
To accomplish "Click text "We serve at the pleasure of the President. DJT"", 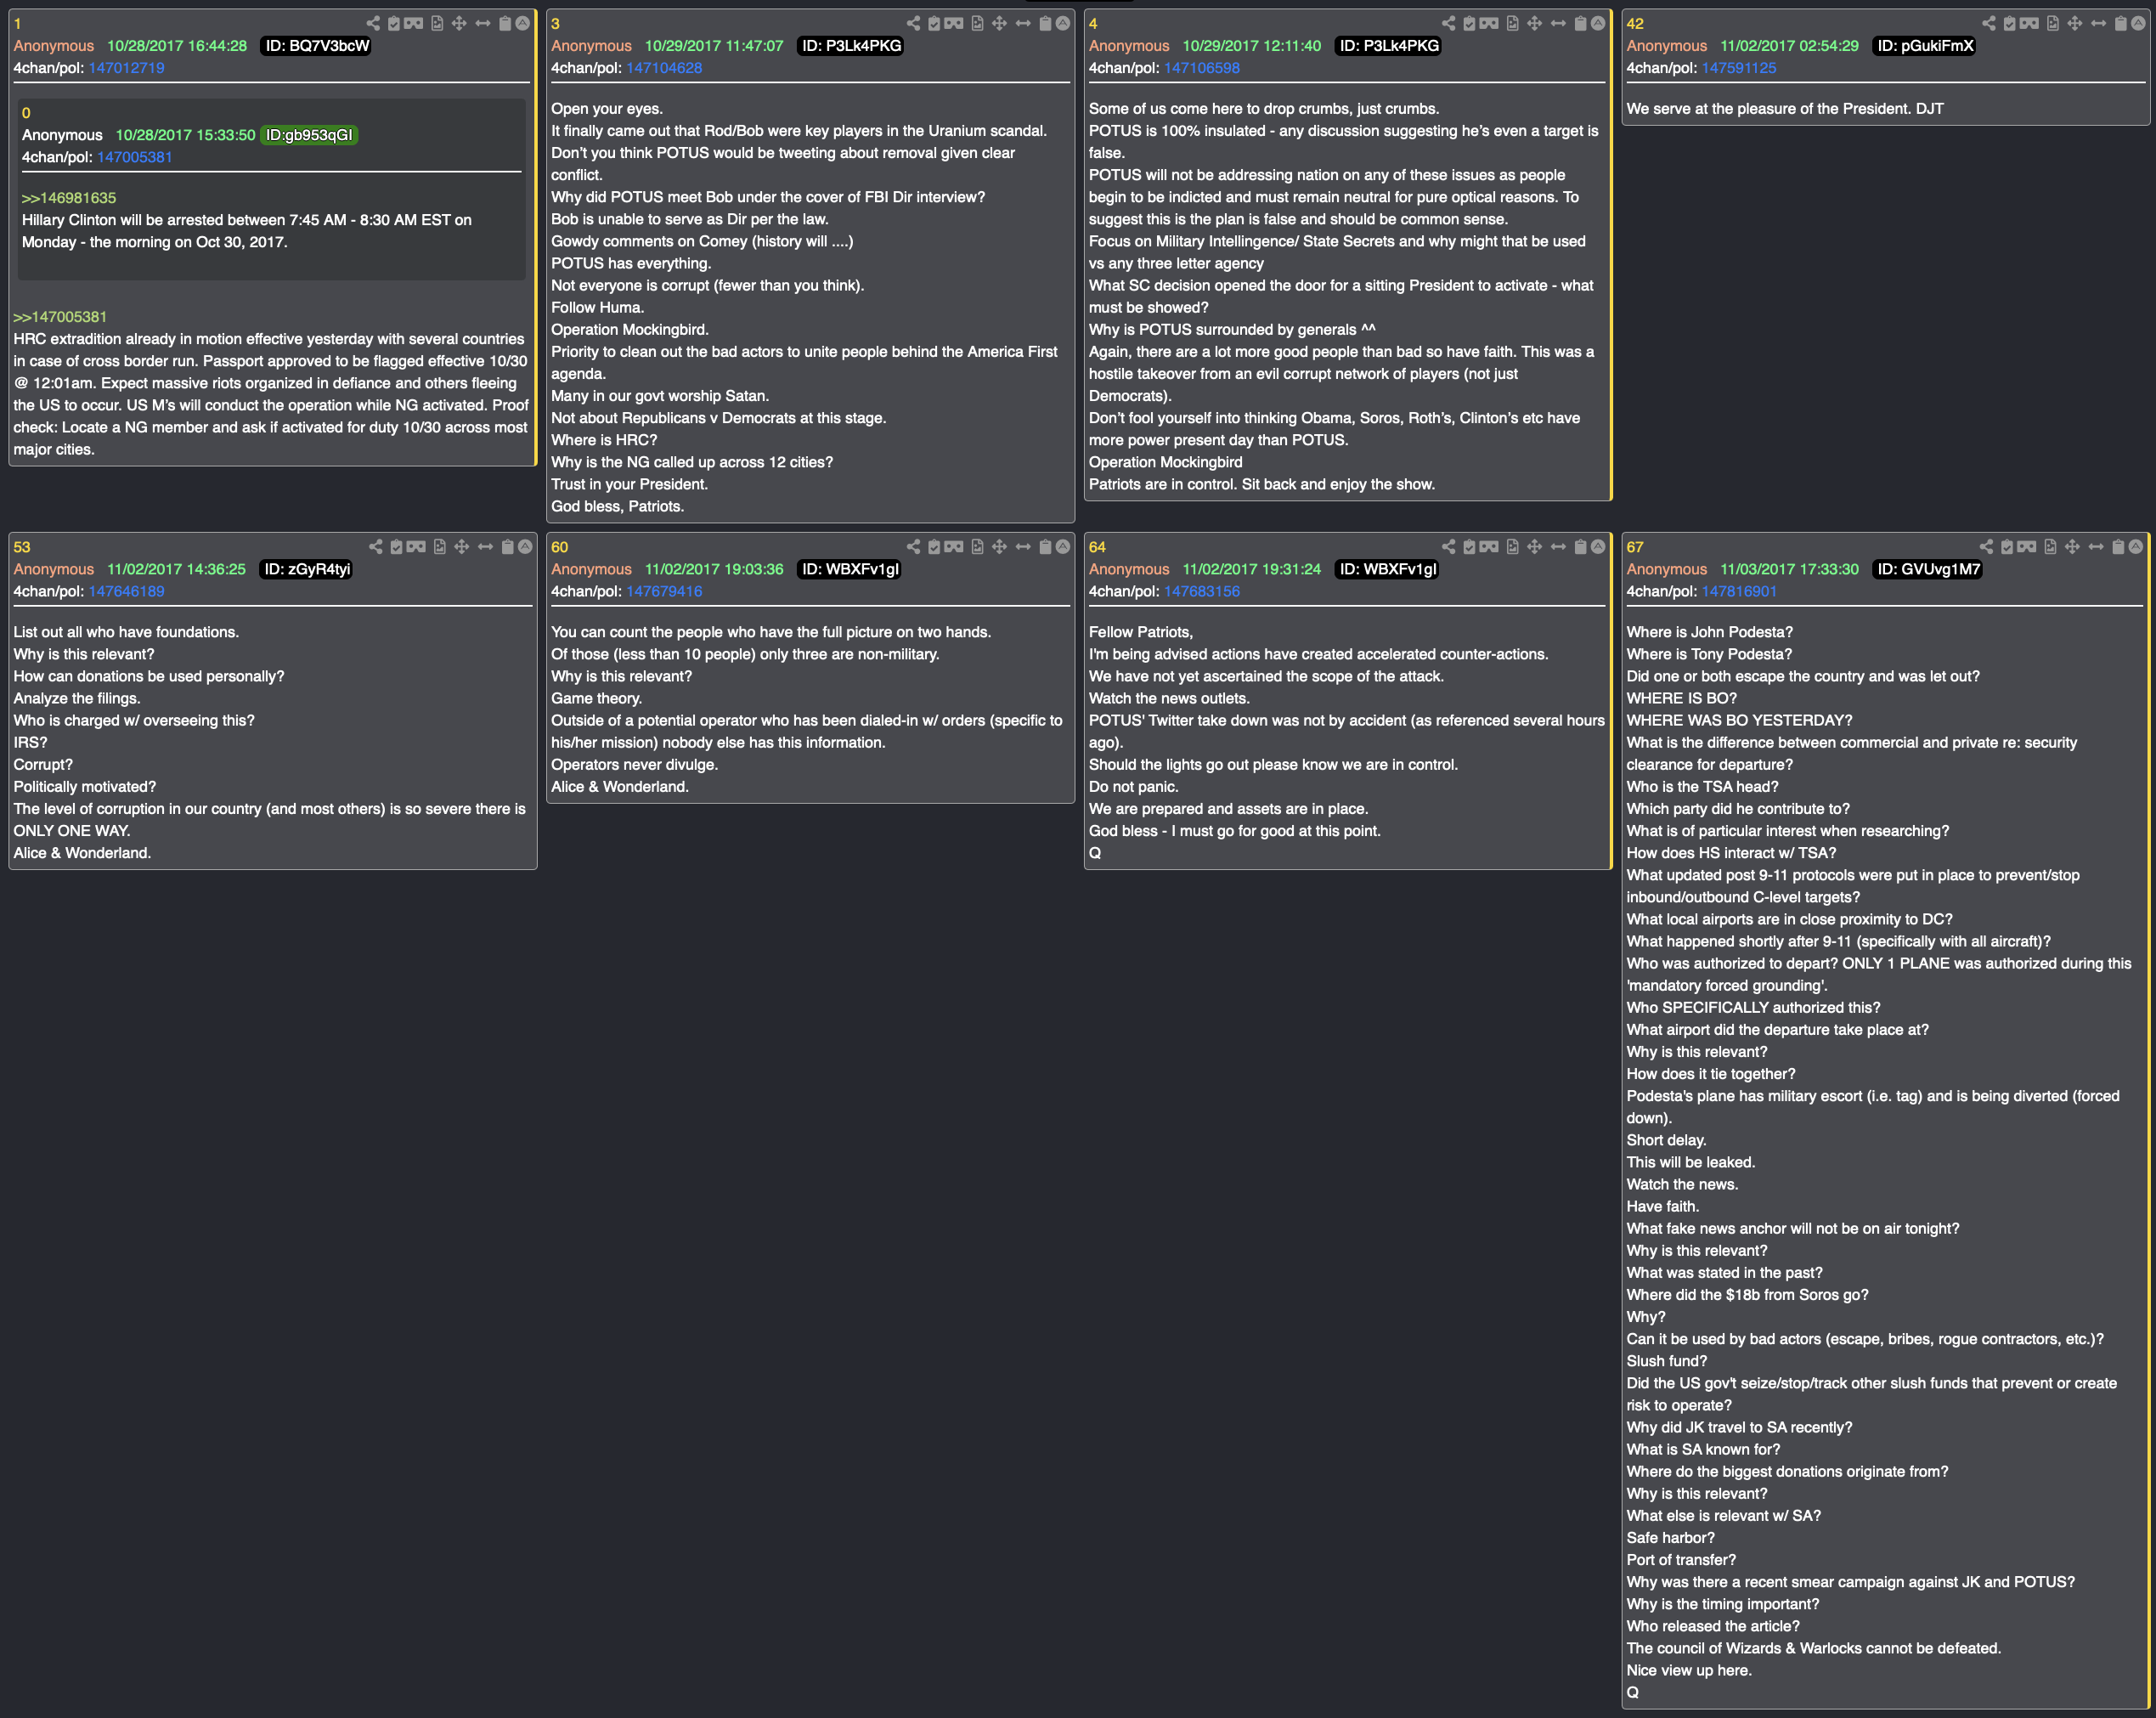I will click(1785, 109).
